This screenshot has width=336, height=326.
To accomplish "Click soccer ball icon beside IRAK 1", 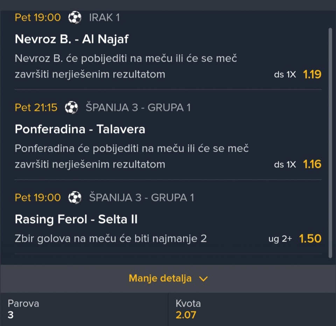I will (x=75, y=18).
